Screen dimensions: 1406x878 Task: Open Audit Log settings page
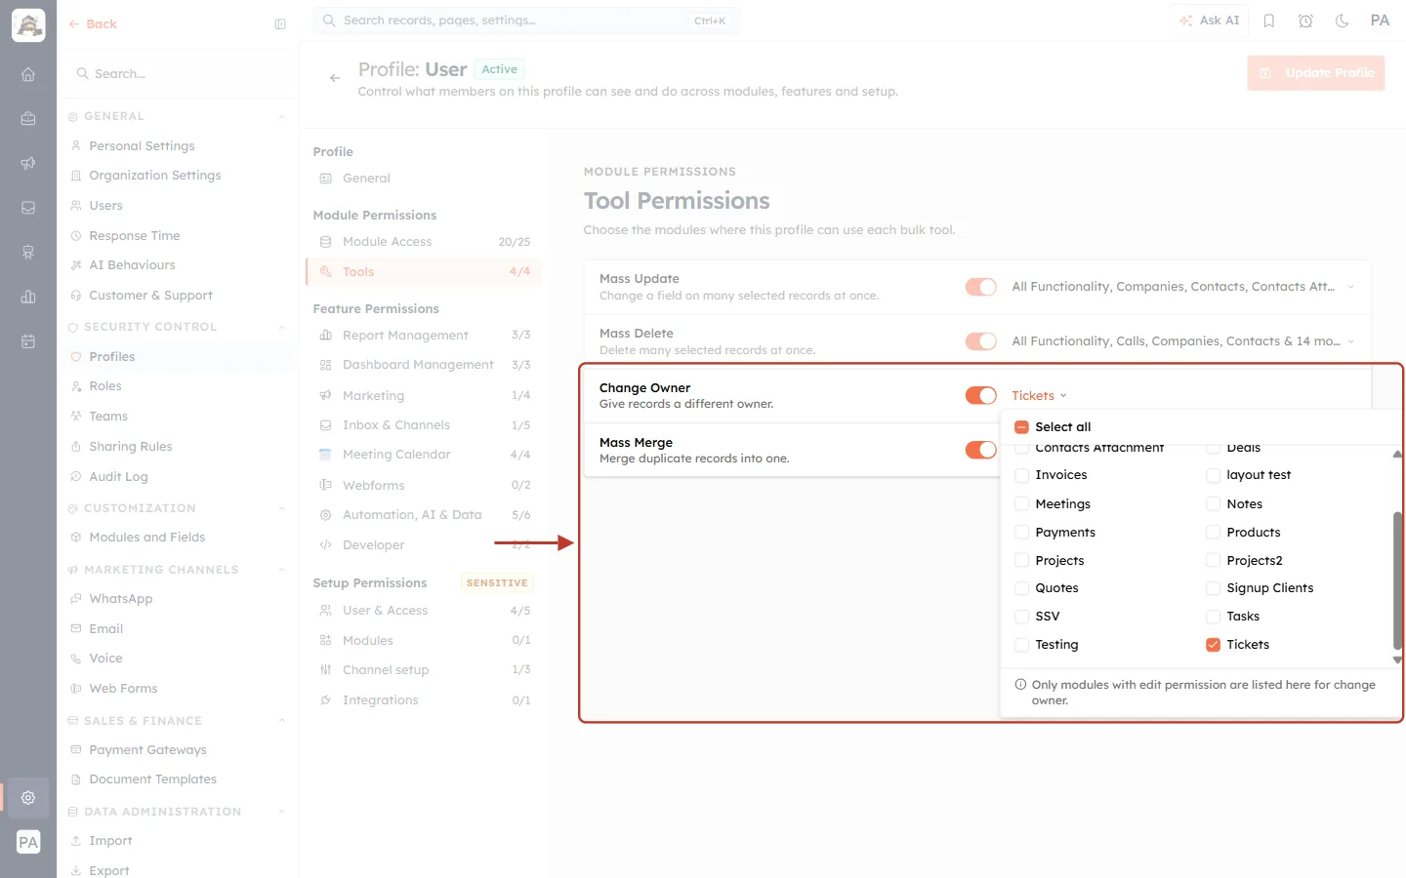[x=118, y=477]
